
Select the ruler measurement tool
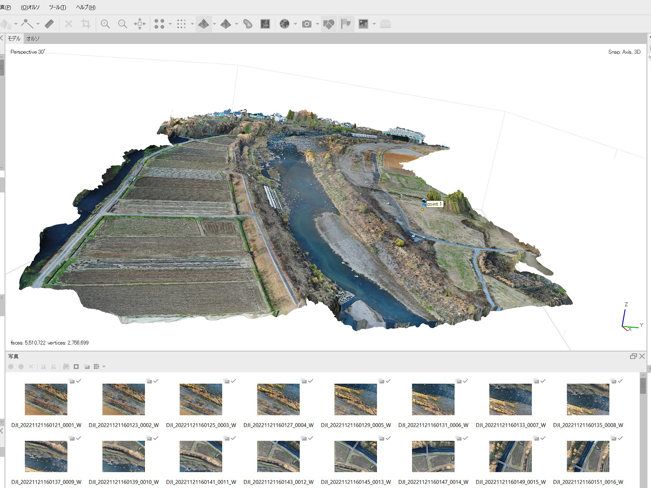click(x=49, y=24)
